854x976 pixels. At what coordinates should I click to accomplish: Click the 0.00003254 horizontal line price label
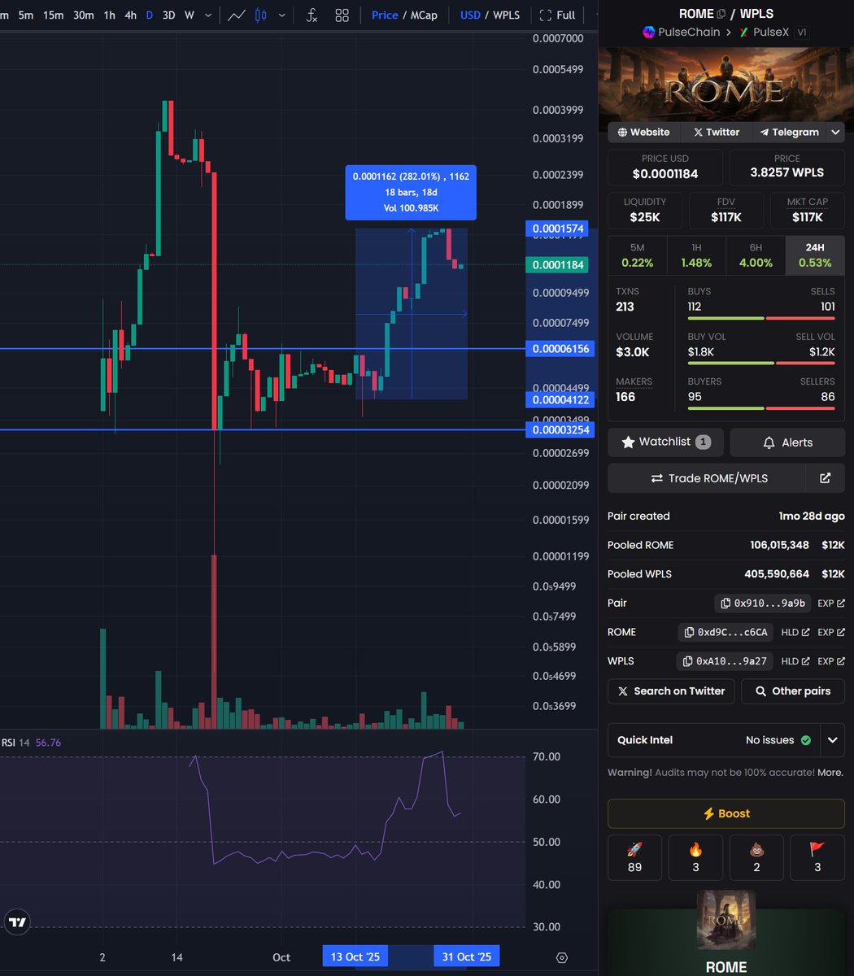pyautogui.click(x=560, y=429)
